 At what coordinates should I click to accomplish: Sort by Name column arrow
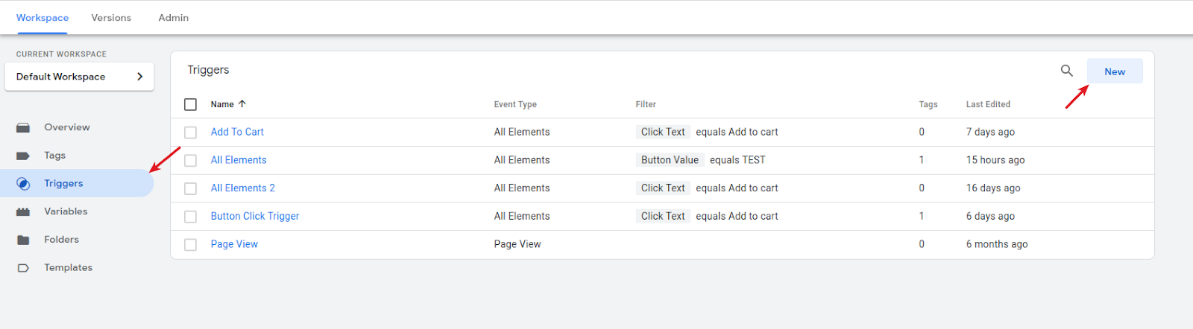pos(242,104)
